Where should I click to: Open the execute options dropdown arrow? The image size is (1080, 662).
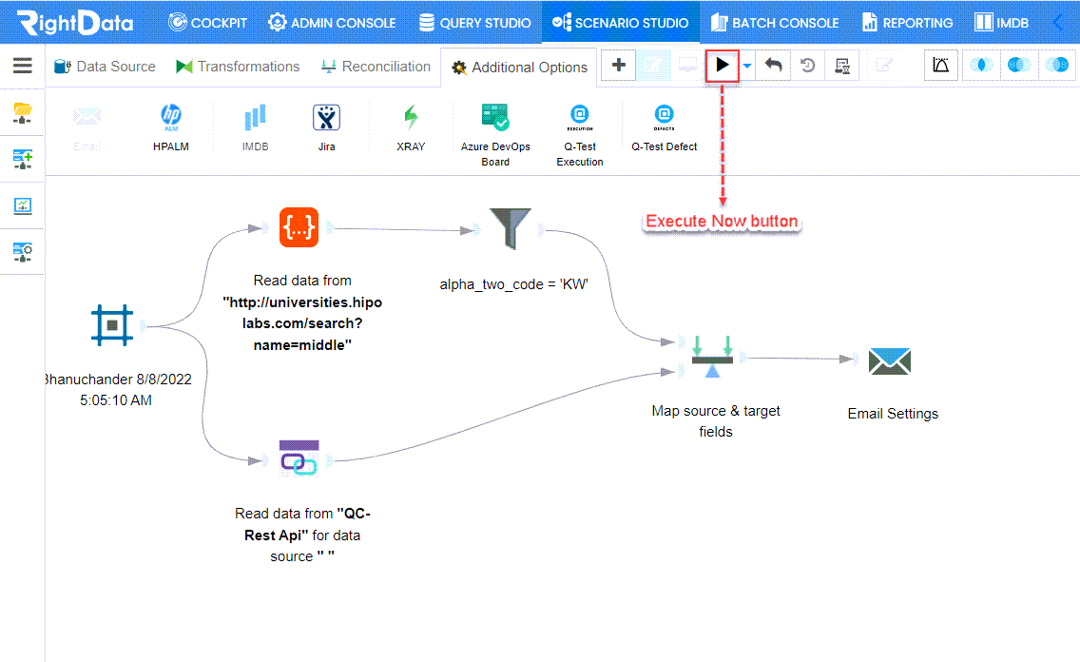[x=747, y=67]
